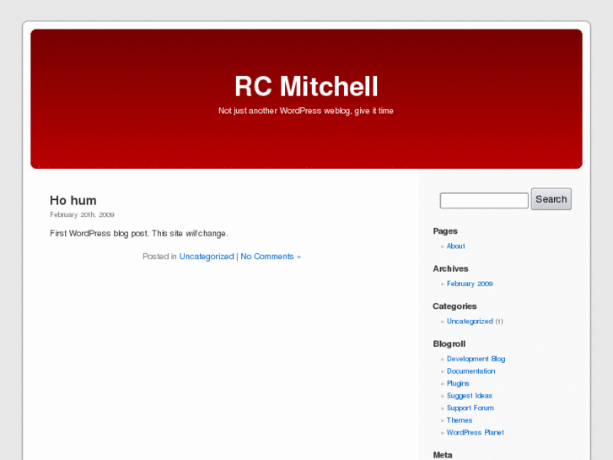The image size is (613, 460).
Task: Open the WordPress Planet link
Action: (475, 432)
